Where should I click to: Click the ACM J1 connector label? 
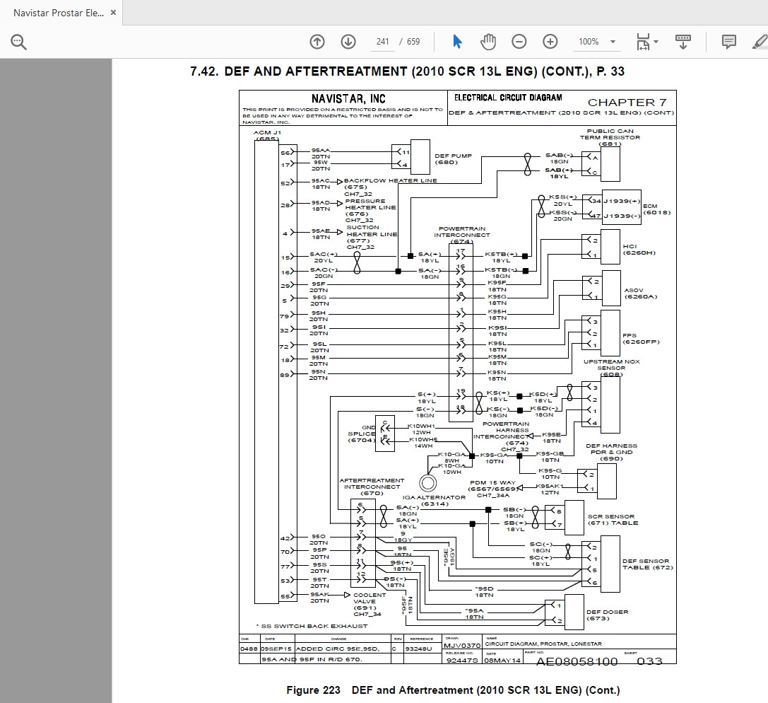click(x=267, y=136)
